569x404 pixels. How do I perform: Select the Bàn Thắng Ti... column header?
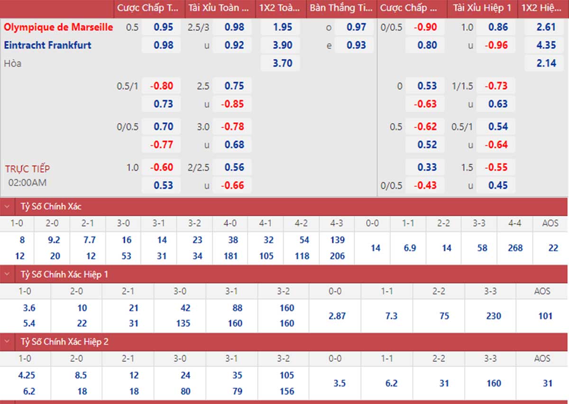click(341, 8)
